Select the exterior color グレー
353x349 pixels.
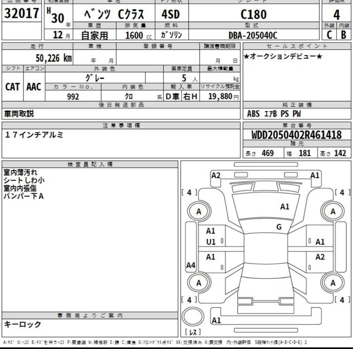pos(95,78)
